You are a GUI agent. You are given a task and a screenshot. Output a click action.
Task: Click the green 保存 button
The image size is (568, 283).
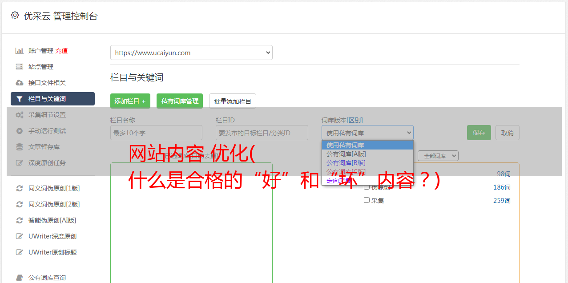click(x=479, y=133)
